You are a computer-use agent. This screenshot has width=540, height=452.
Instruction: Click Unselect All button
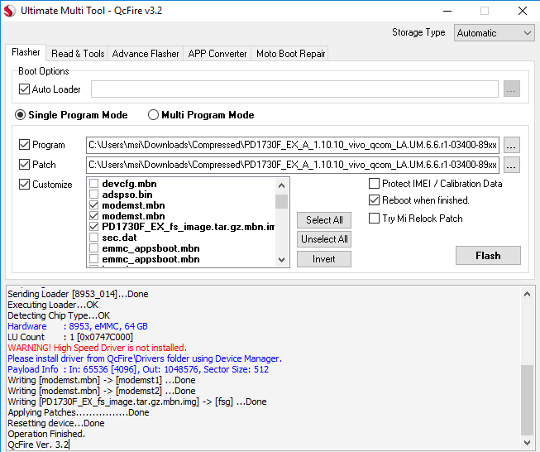pyautogui.click(x=324, y=239)
